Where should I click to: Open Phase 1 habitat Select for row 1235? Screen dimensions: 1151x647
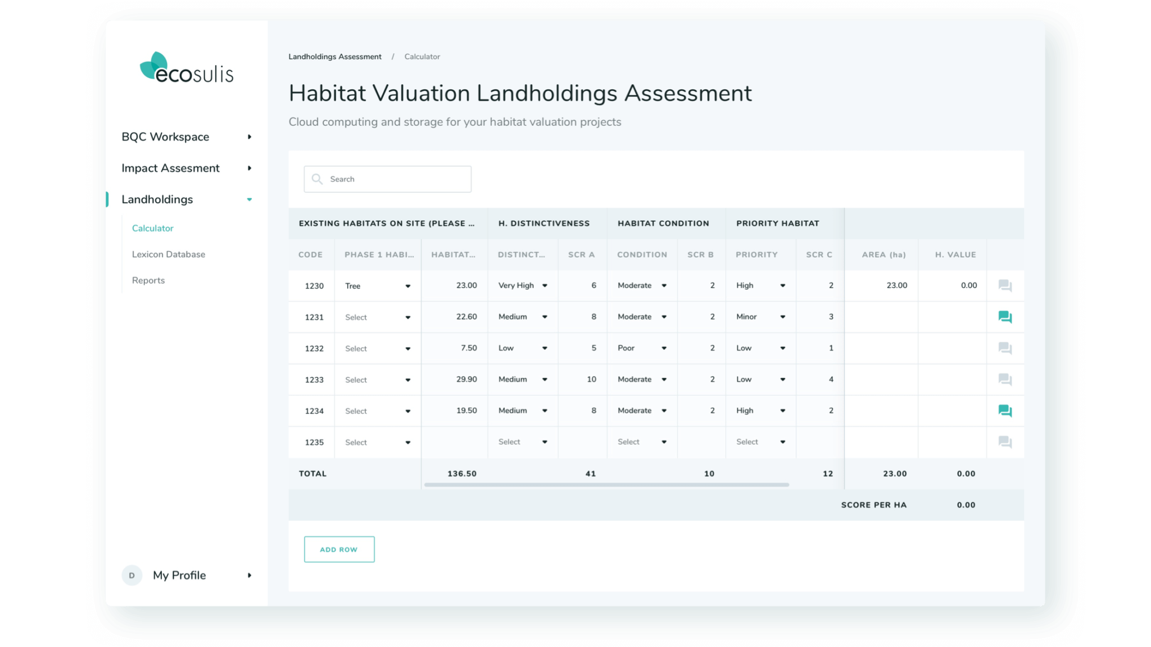pos(378,443)
